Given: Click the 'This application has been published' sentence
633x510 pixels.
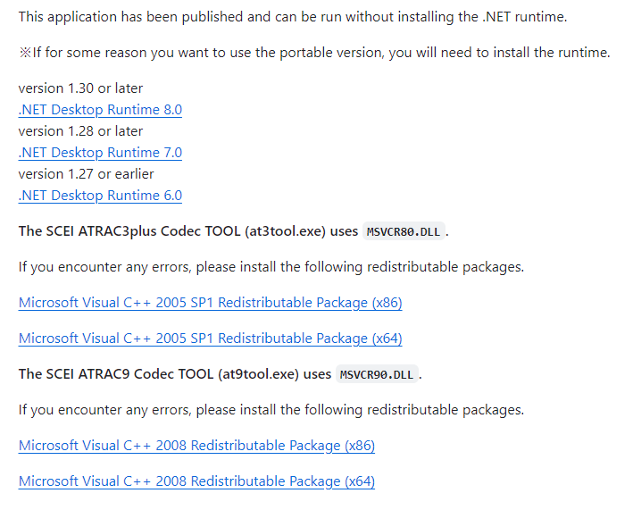Looking at the screenshot, I should pos(293,17).
